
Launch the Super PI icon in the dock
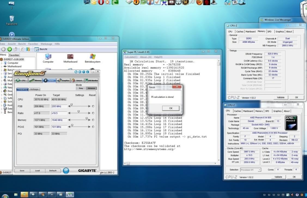pyautogui.click(x=164, y=2)
